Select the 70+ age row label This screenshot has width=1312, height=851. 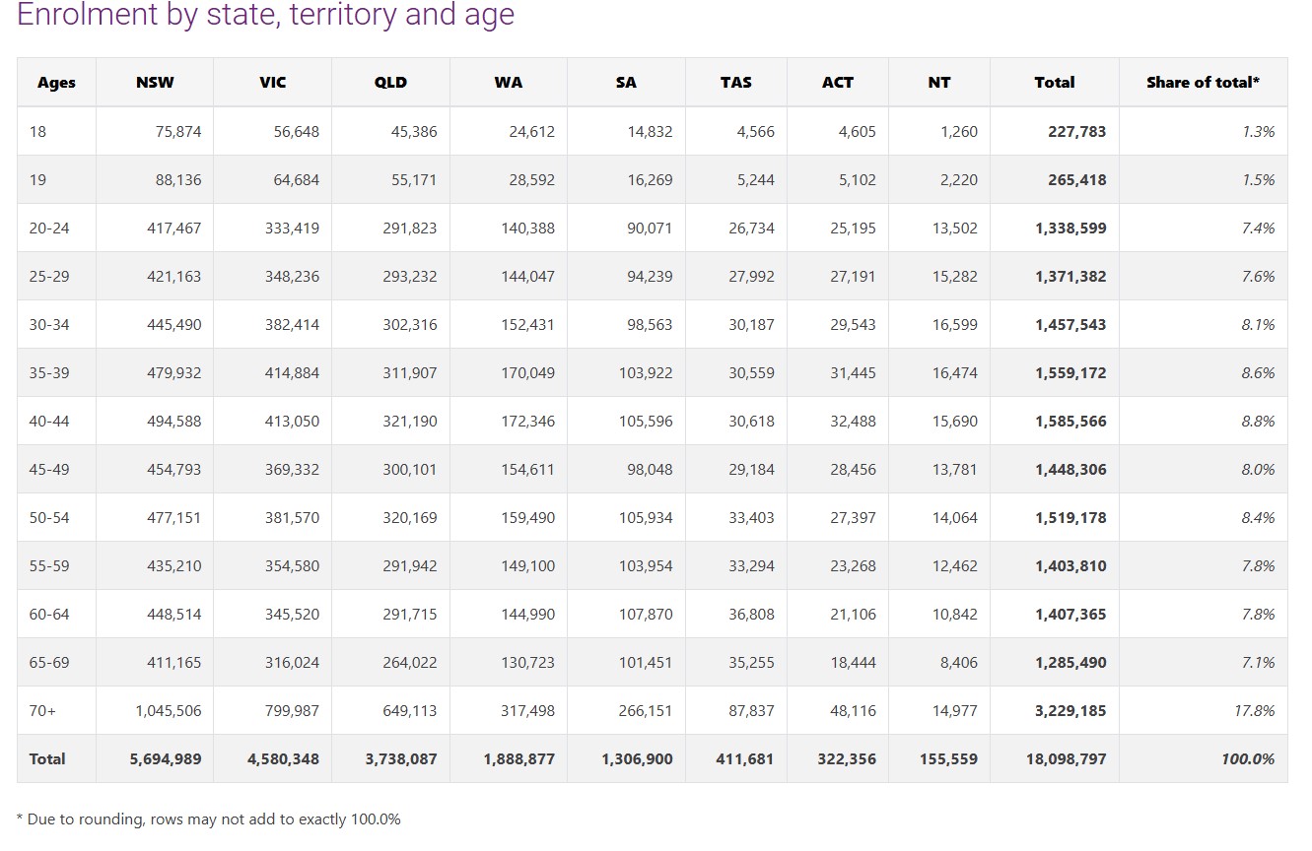pos(42,710)
